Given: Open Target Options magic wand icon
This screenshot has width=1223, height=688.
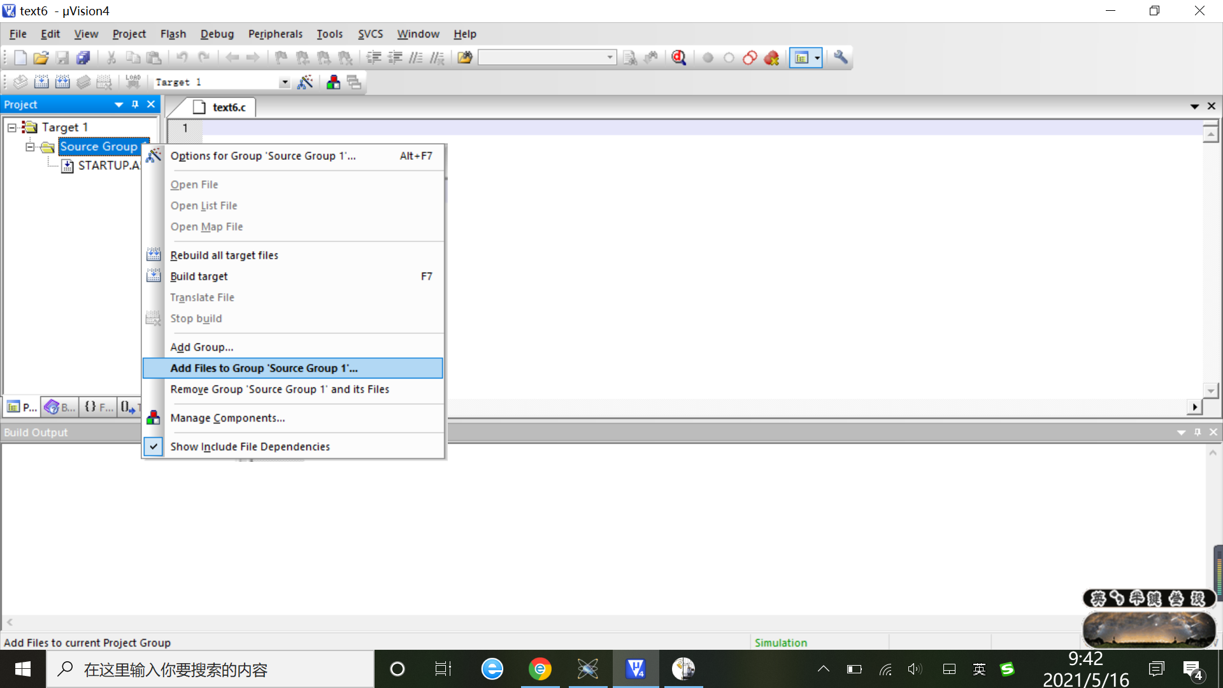Looking at the screenshot, I should (x=305, y=82).
